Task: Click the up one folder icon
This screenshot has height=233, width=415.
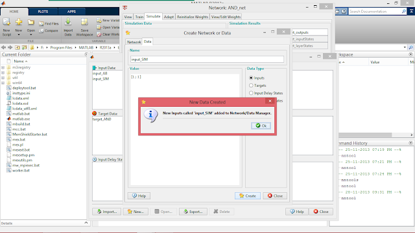Action: (18, 47)
